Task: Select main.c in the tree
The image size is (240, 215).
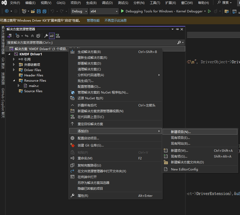Action: [x=34, y=86]
